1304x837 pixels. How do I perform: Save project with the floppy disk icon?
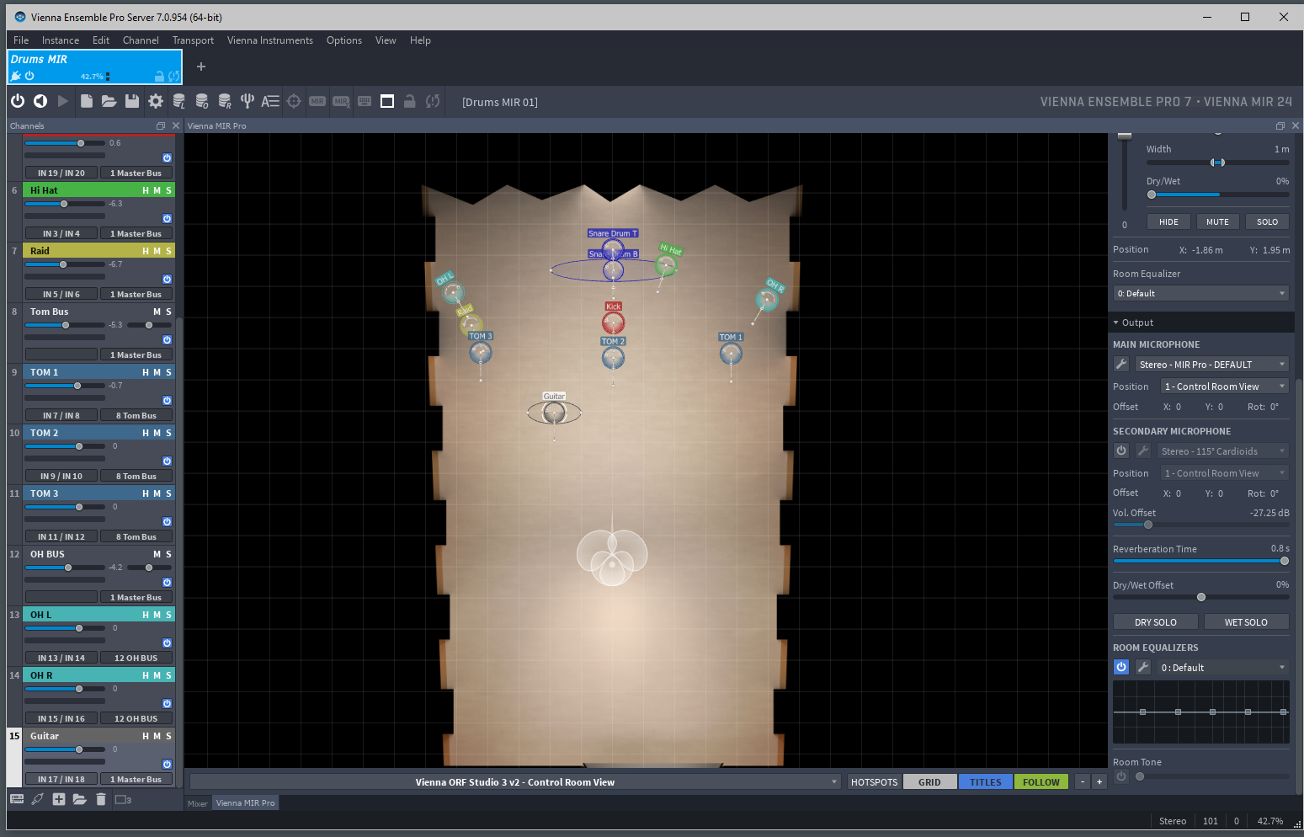132,101
